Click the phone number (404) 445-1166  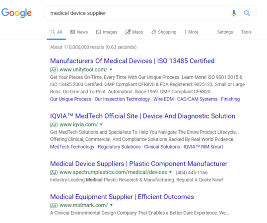(x=192, y=172)
